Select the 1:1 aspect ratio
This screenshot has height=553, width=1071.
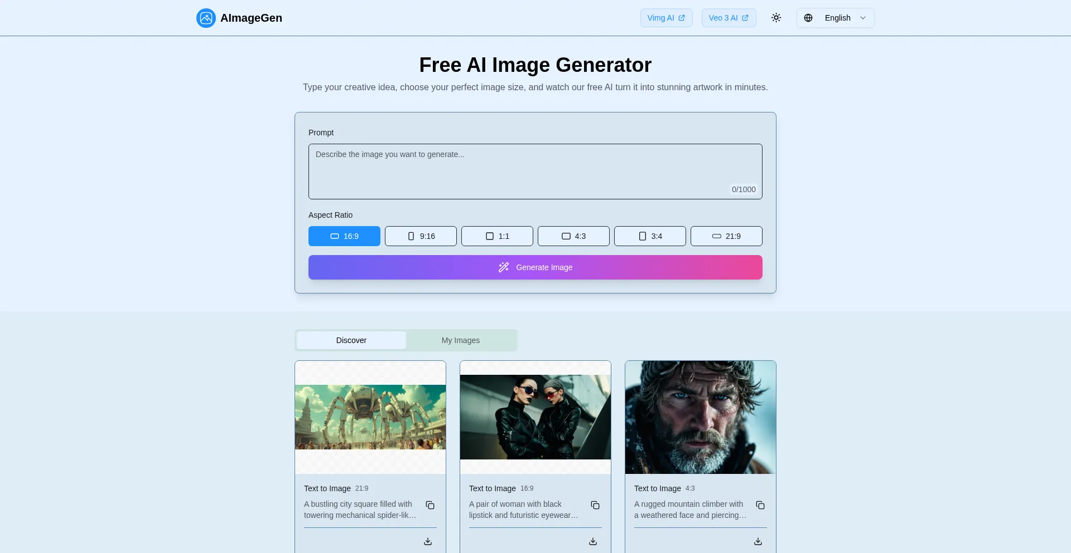point(497,236)
